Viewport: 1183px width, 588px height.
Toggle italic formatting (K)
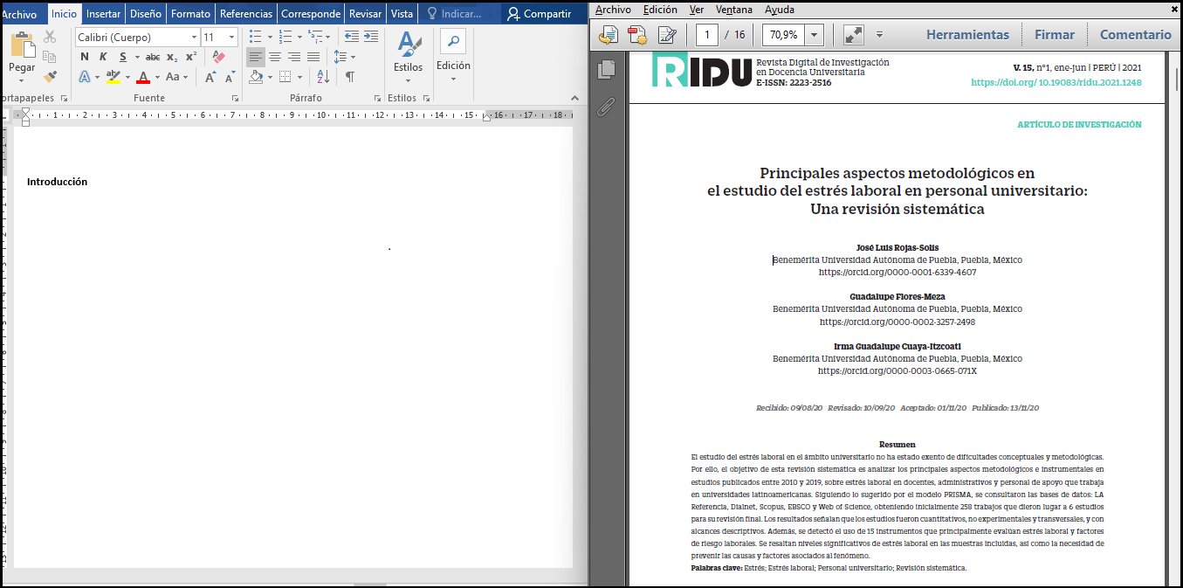click(103, 57)
